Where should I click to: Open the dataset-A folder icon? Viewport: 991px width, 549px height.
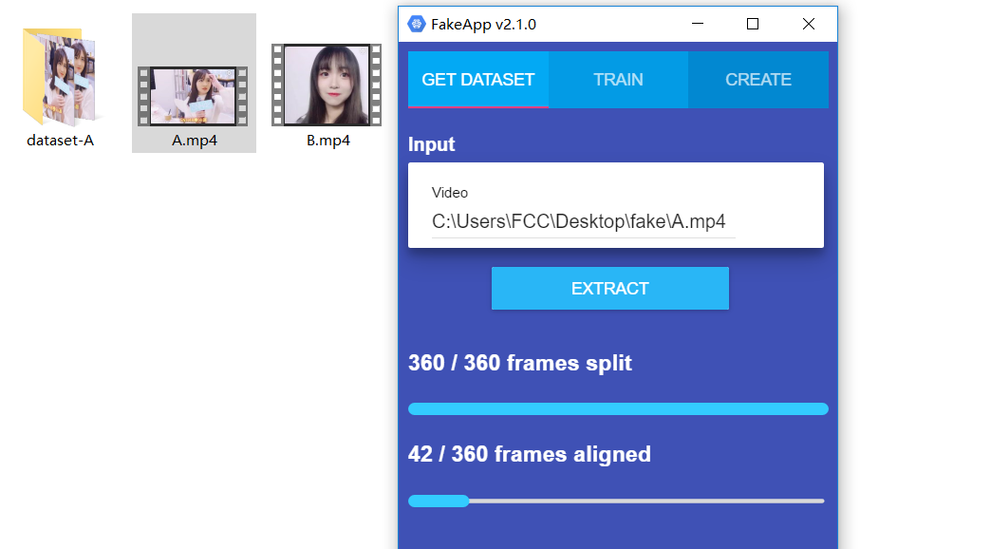pos(60,77)
